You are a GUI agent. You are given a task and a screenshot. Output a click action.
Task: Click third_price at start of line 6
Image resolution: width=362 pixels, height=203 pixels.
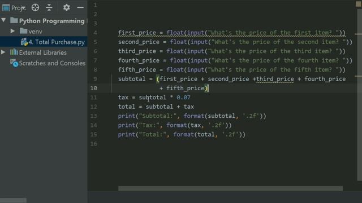point(137,51)
